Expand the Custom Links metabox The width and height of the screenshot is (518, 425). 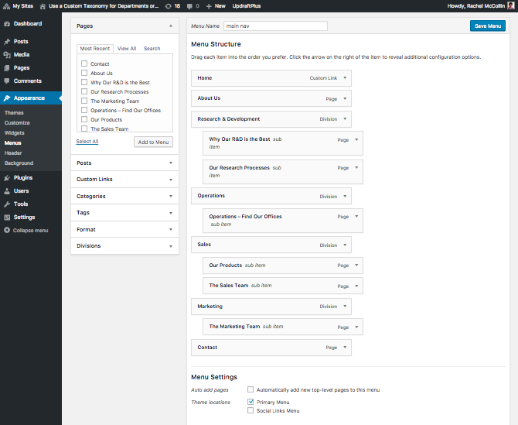tap(171, 180)
